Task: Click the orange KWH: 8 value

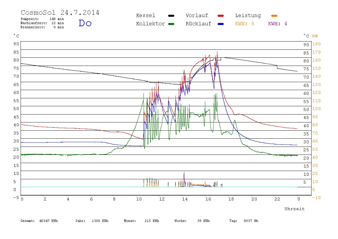Action: pyautogui.click(x=245, y=24)
